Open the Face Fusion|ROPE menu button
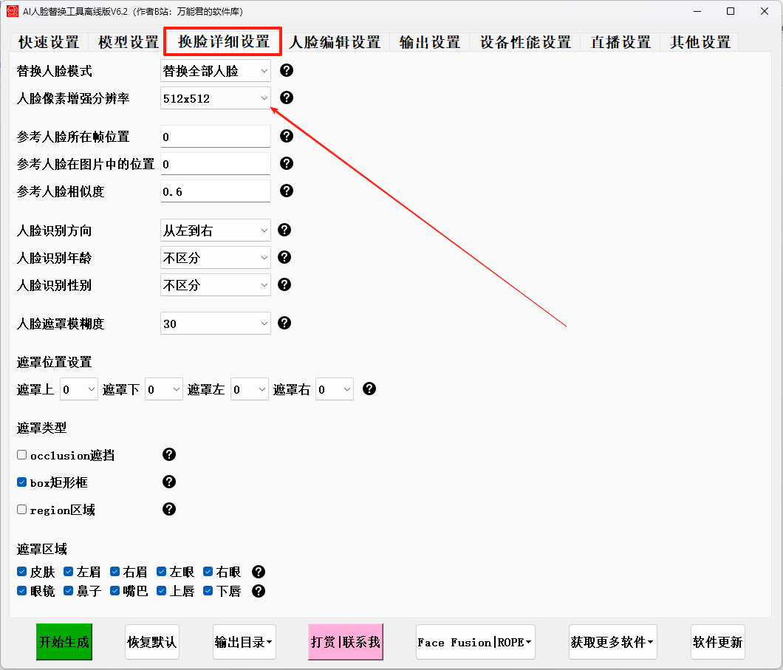The width and height of the screenshot is (783, 670). (x=476, y=642)
